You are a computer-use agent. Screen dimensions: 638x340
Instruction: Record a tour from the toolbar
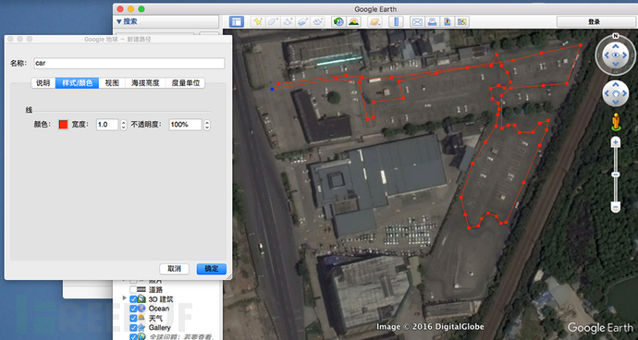click(319, 21)
